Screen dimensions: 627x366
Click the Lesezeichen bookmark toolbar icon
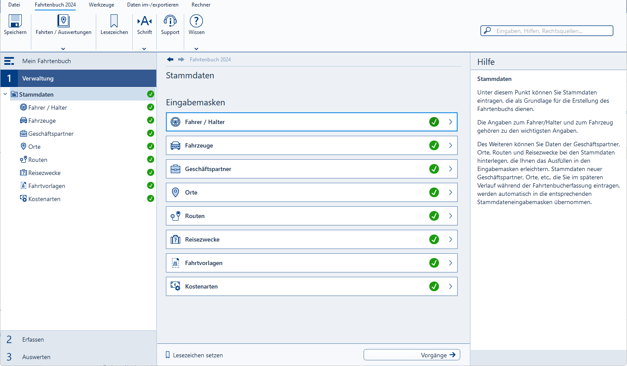[114, 21]
